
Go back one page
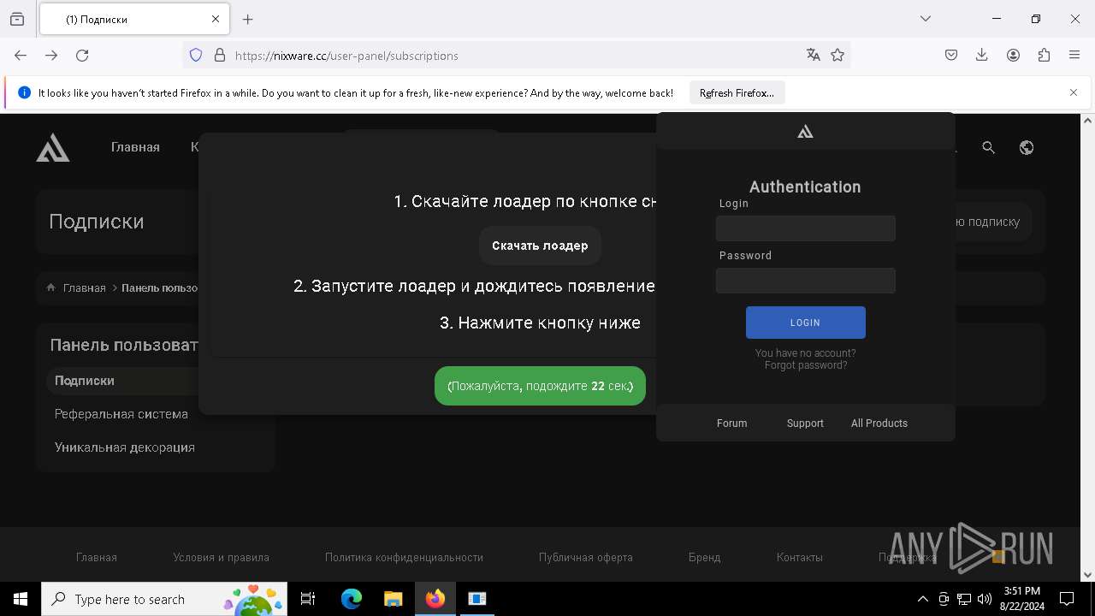tap(21, 55)
